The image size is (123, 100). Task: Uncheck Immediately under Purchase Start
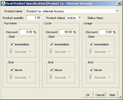[x=12, y=44]
